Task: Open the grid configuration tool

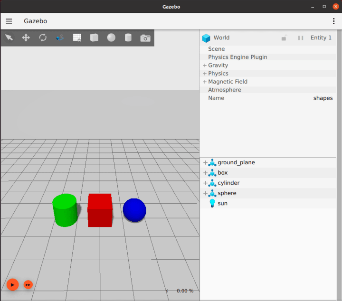Action: pos(77,38)
